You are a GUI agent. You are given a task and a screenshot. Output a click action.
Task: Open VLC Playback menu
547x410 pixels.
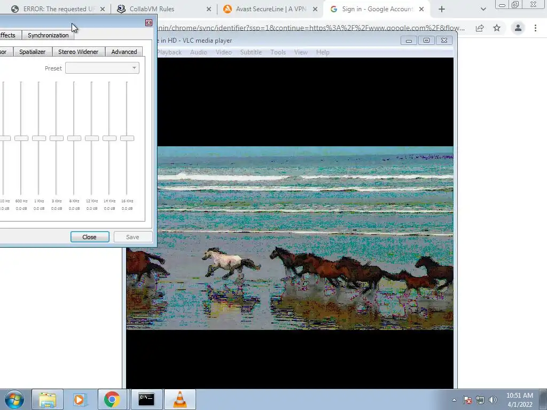pyautogui.click(x=169, y=52)
